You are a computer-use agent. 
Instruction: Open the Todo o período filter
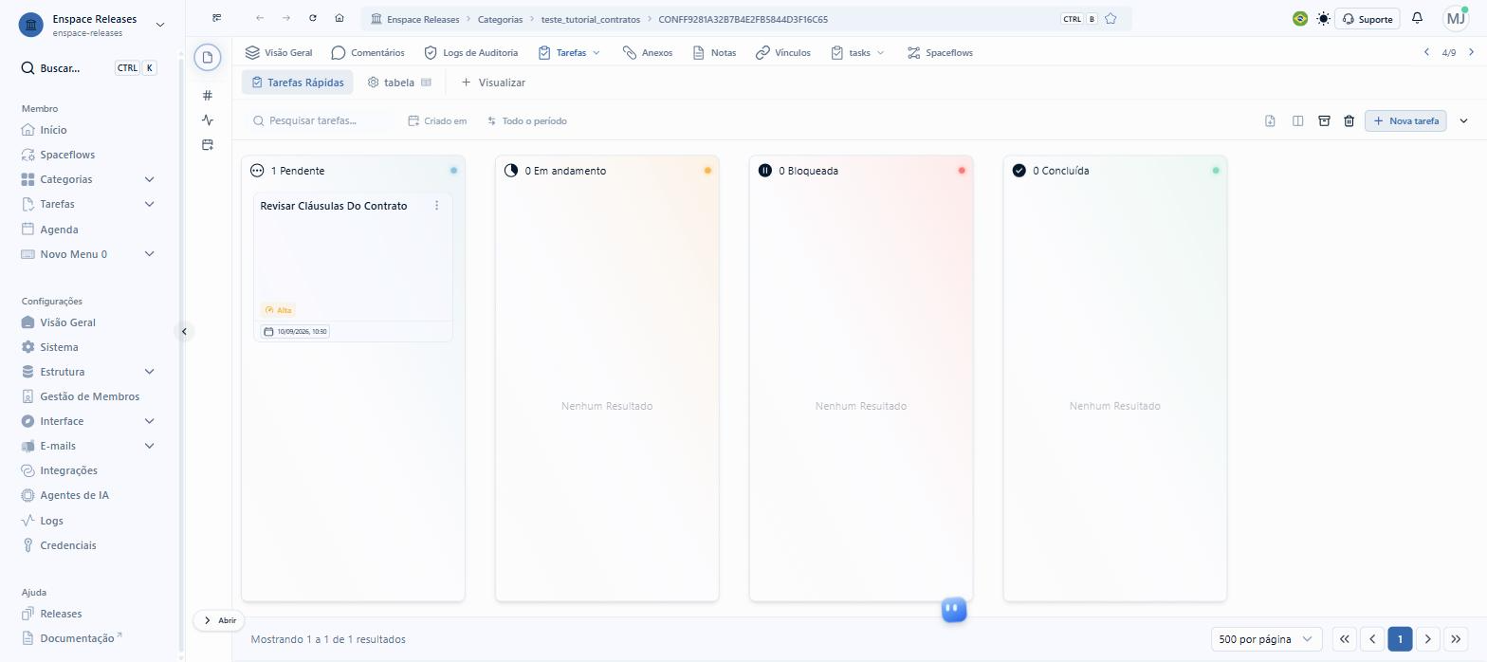pyautogui.click(x=527, y=120)
